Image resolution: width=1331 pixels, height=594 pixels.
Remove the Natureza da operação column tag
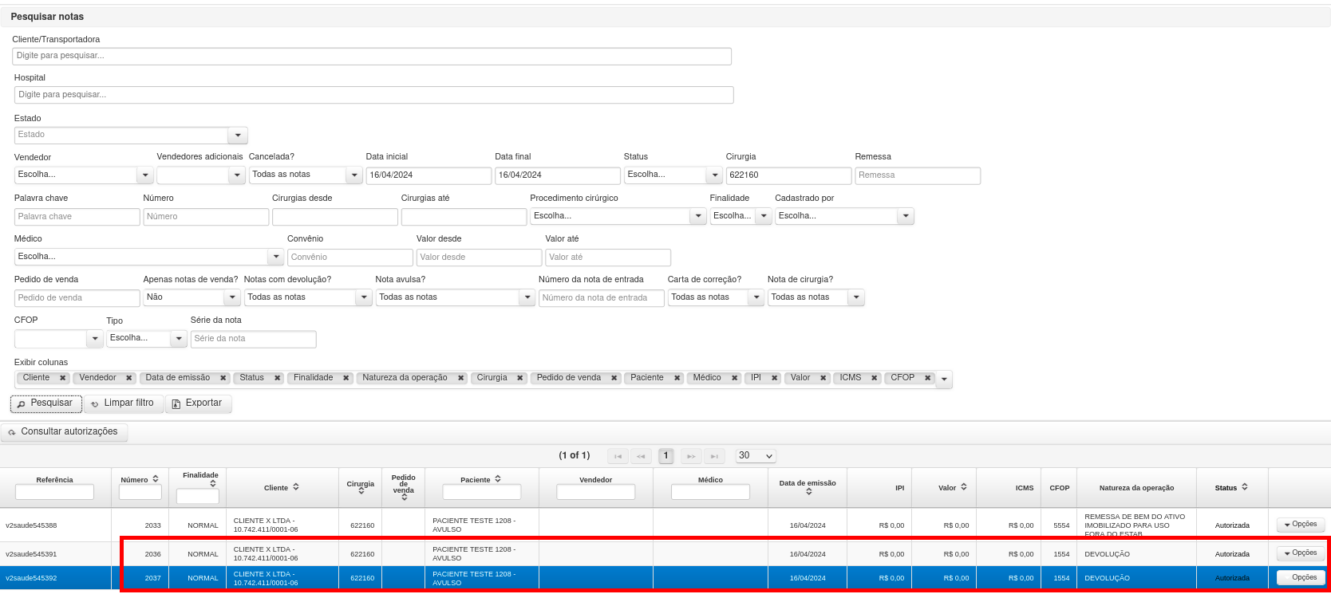[x=461, y=378]
